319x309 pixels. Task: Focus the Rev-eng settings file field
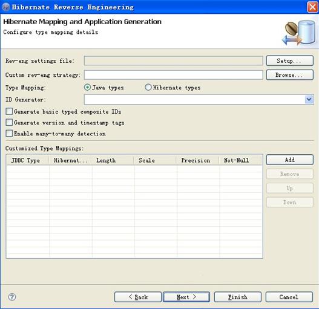point(174,61)
